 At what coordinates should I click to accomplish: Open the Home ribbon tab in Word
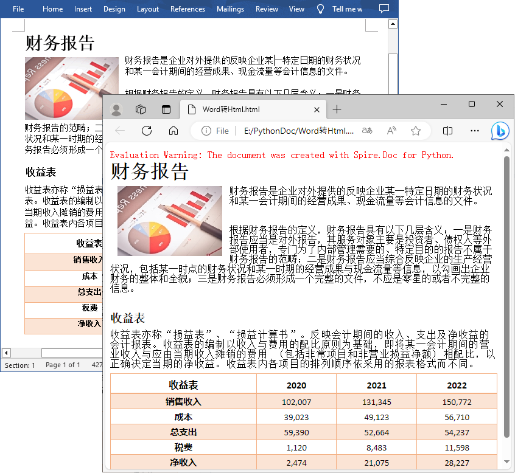pos(52,9)
